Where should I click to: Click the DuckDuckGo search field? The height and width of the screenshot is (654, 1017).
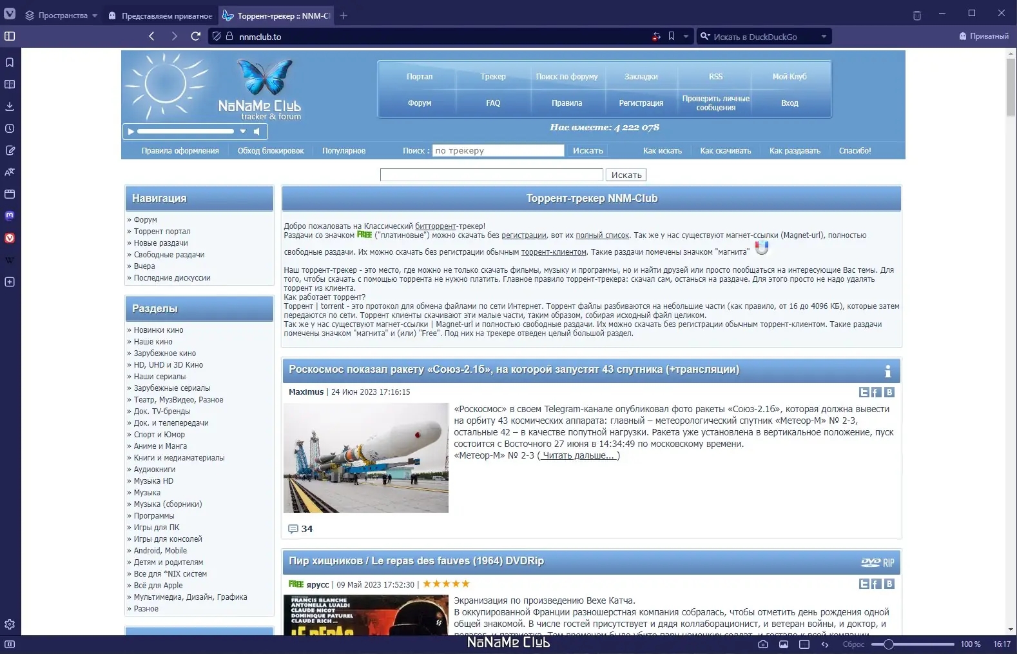[764, 37]
